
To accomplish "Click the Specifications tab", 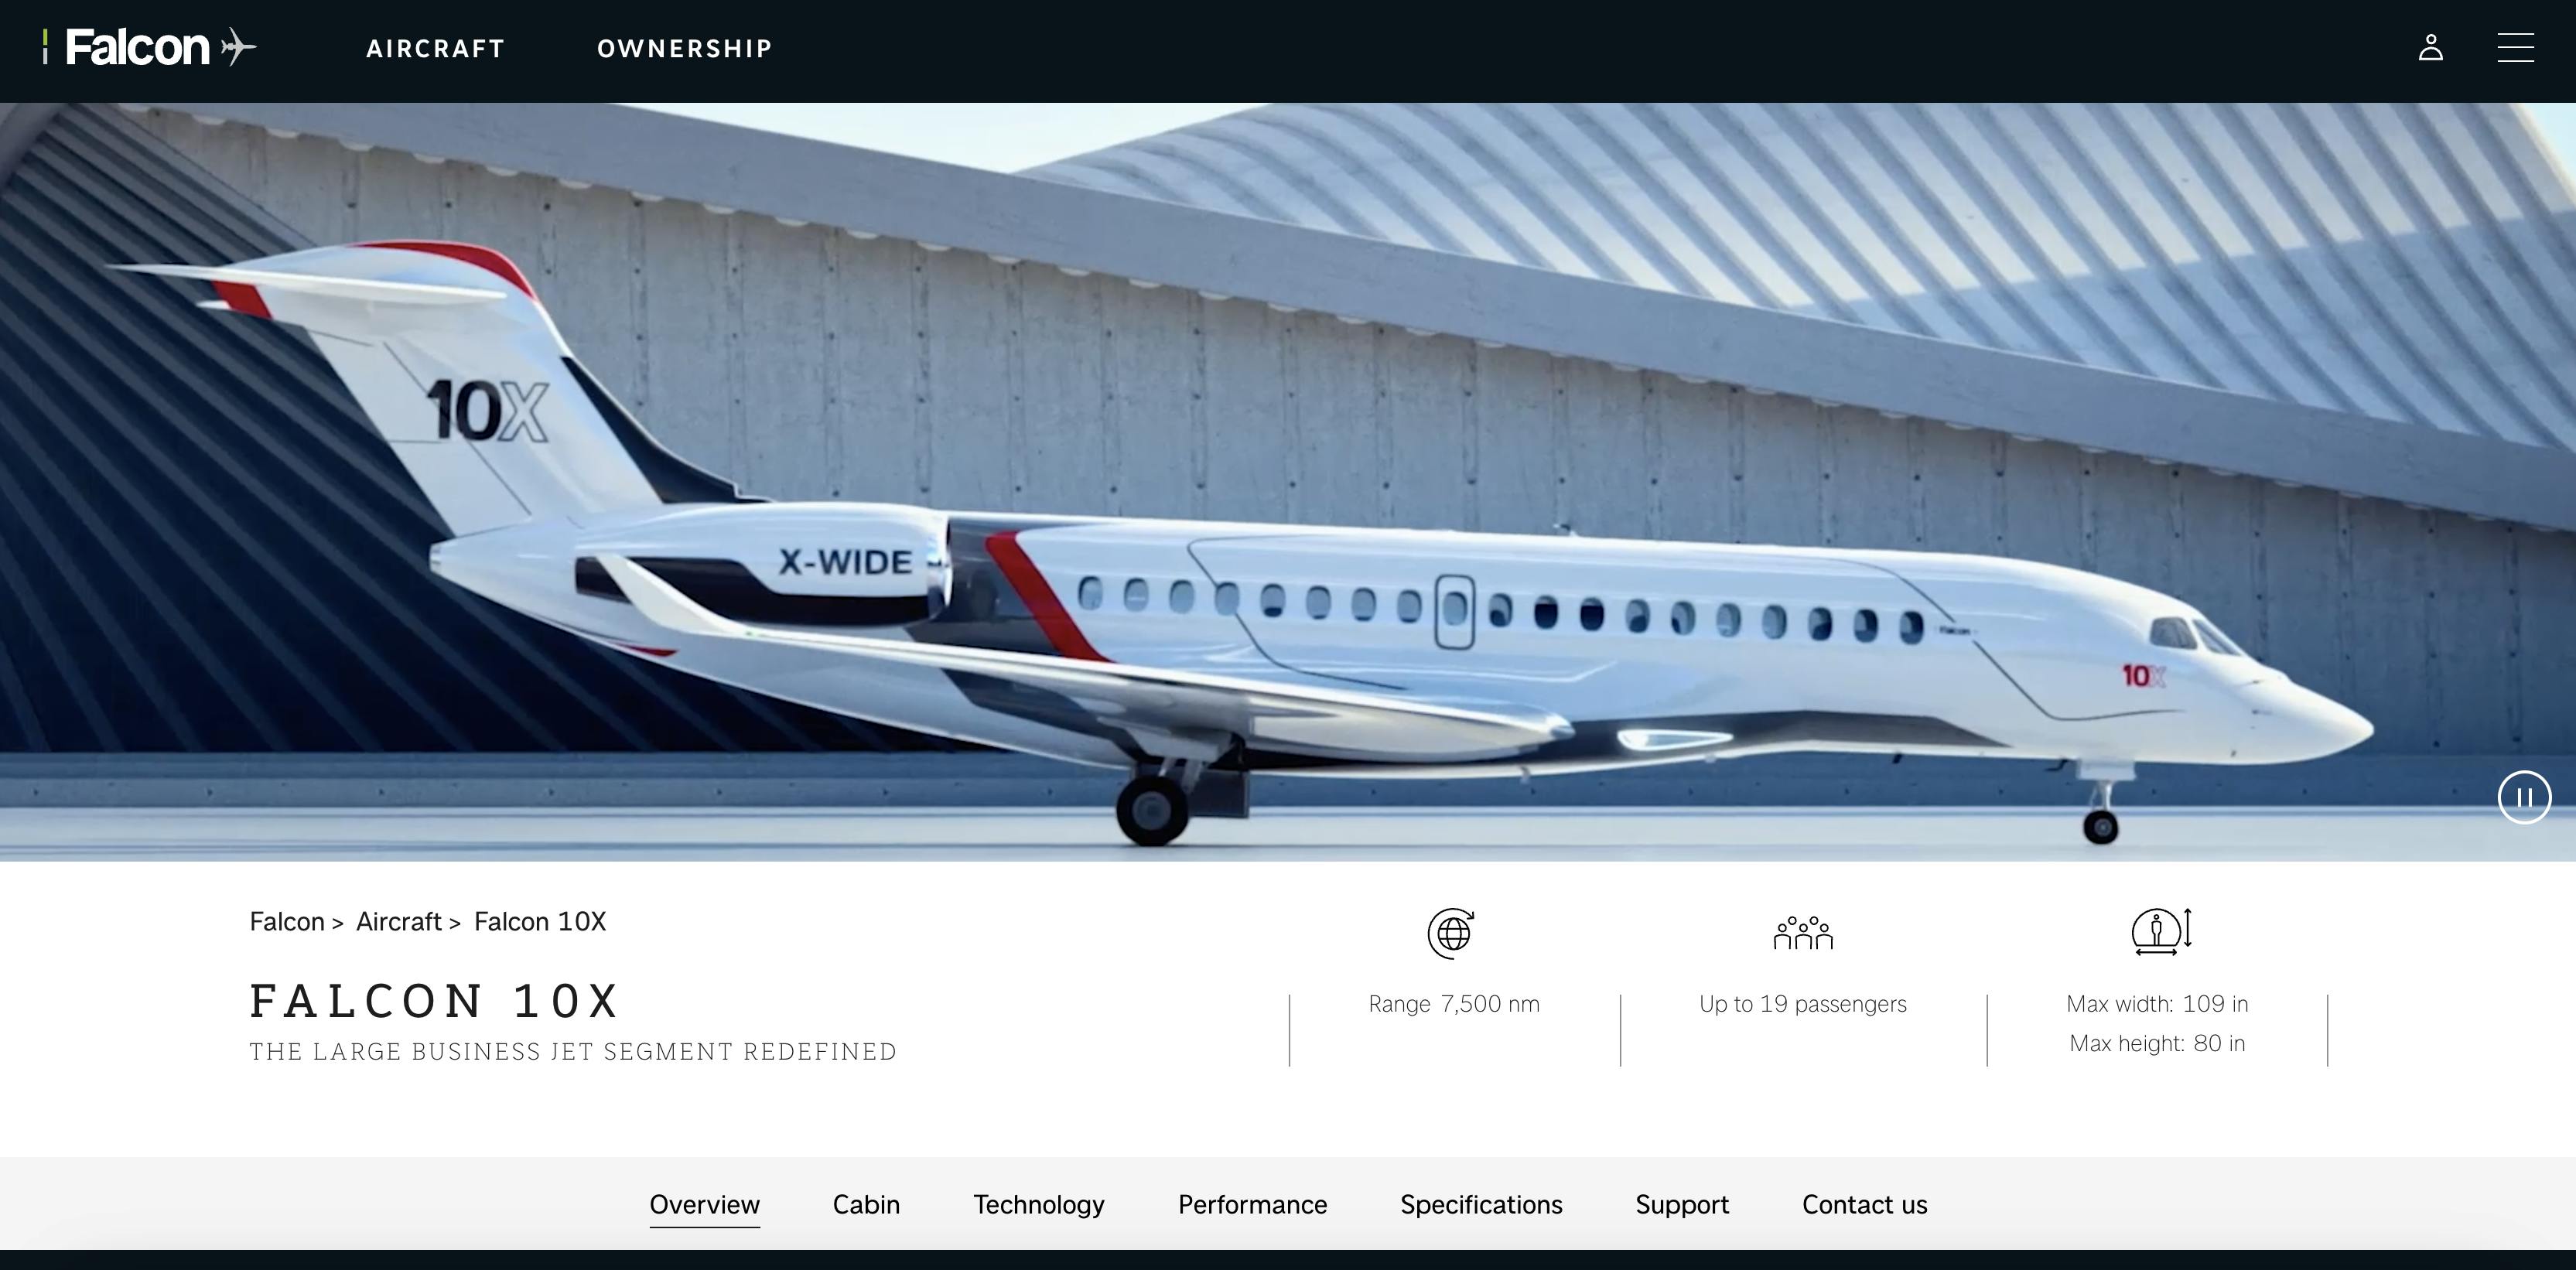I will click(1480, 1203).
